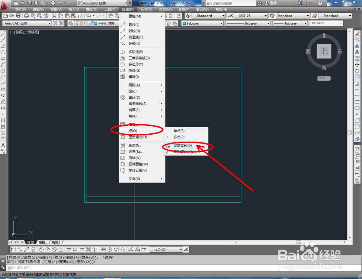Choose 定数等分(D) in point submenu
The height and width of the screenshot is (279, 362).
coord(186,146)
